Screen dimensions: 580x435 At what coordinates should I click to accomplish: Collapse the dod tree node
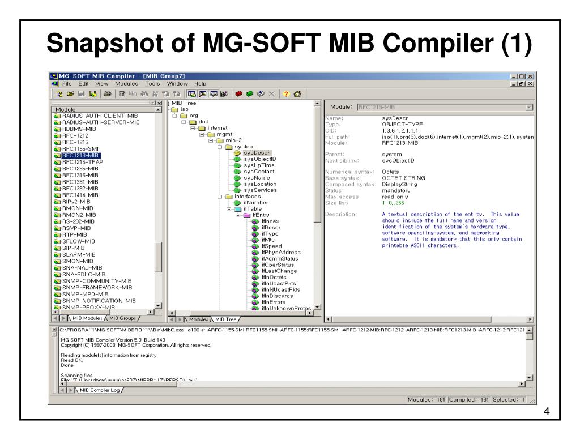pyautogui.click(x=184, y=122)
